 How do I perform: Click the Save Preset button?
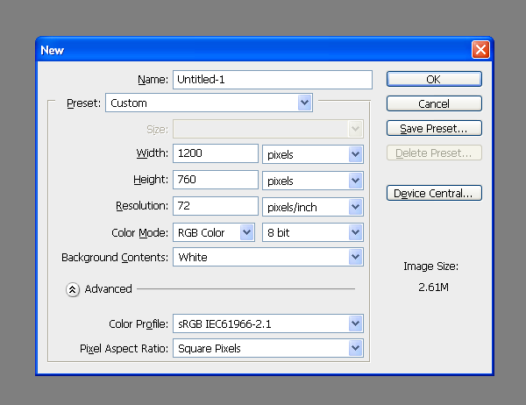(x=434, y=128)
